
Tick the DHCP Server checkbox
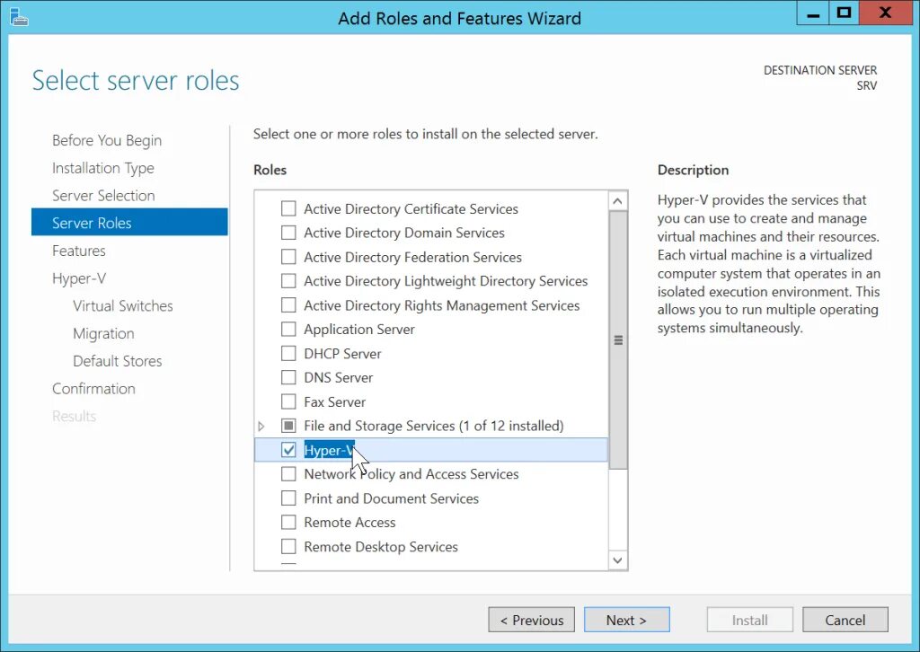tap(288, 354)
